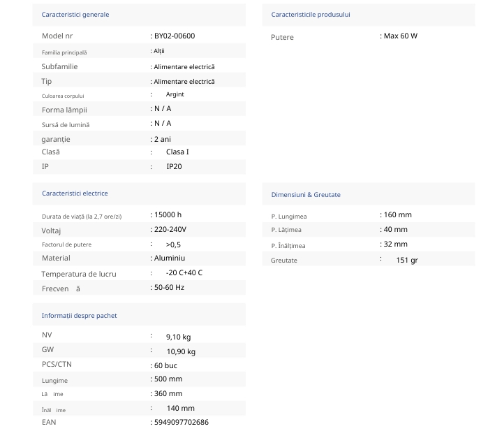
Task: Select the Clasa I value
Action: pyautogui.click(x=177, y=152)
